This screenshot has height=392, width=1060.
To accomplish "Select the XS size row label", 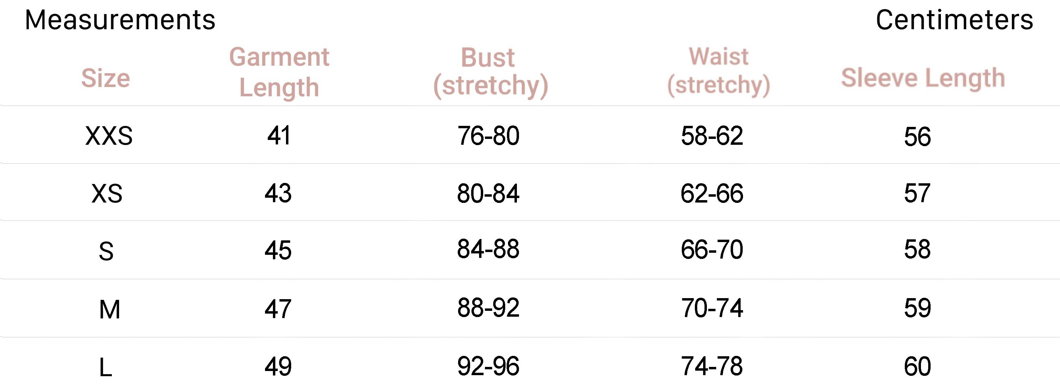I will (x=107, y=193).
